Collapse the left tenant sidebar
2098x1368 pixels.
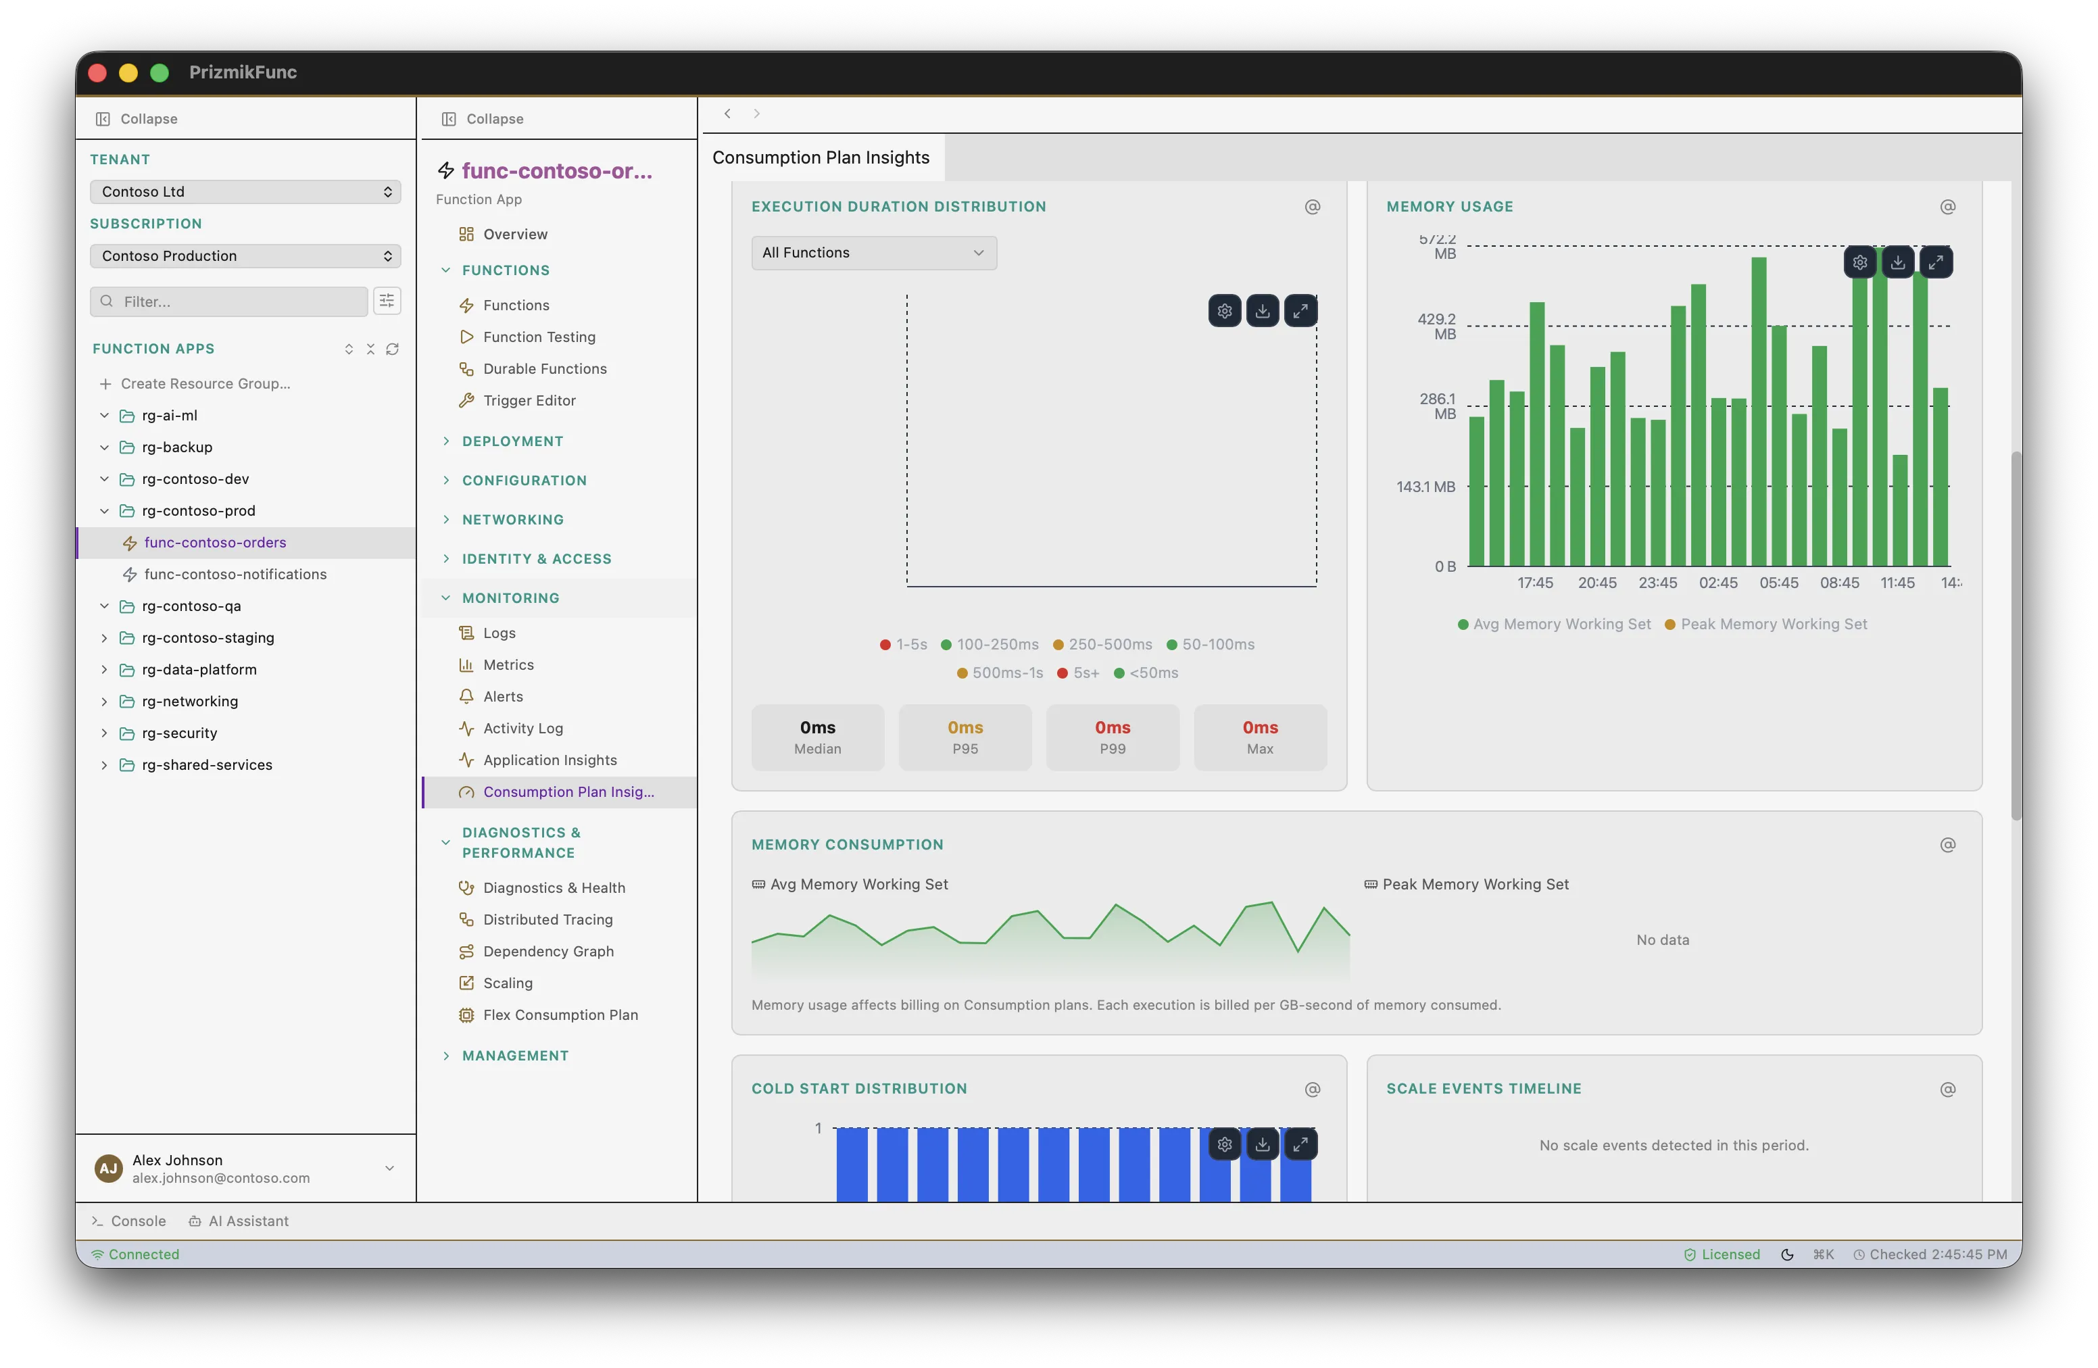click(x=135, y=118)
